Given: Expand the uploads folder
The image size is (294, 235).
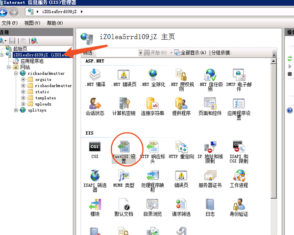Looking at the screenshot, I should click(23, 104).
